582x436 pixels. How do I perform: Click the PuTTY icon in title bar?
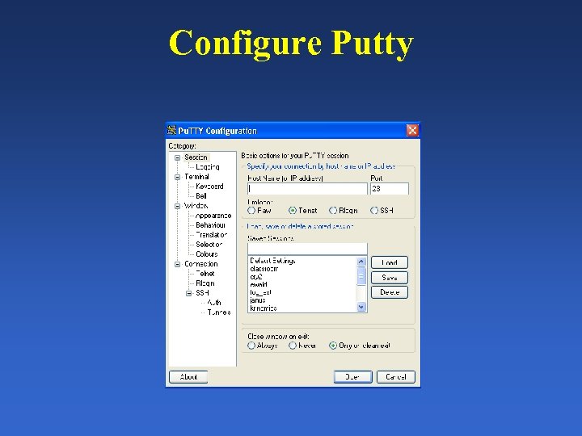tap(171, 130)
